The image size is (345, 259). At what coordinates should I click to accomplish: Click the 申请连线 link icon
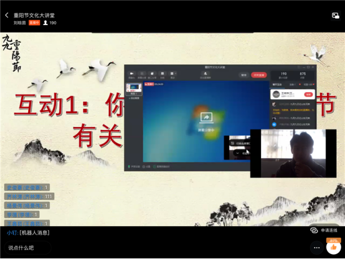tap(314, 230)
